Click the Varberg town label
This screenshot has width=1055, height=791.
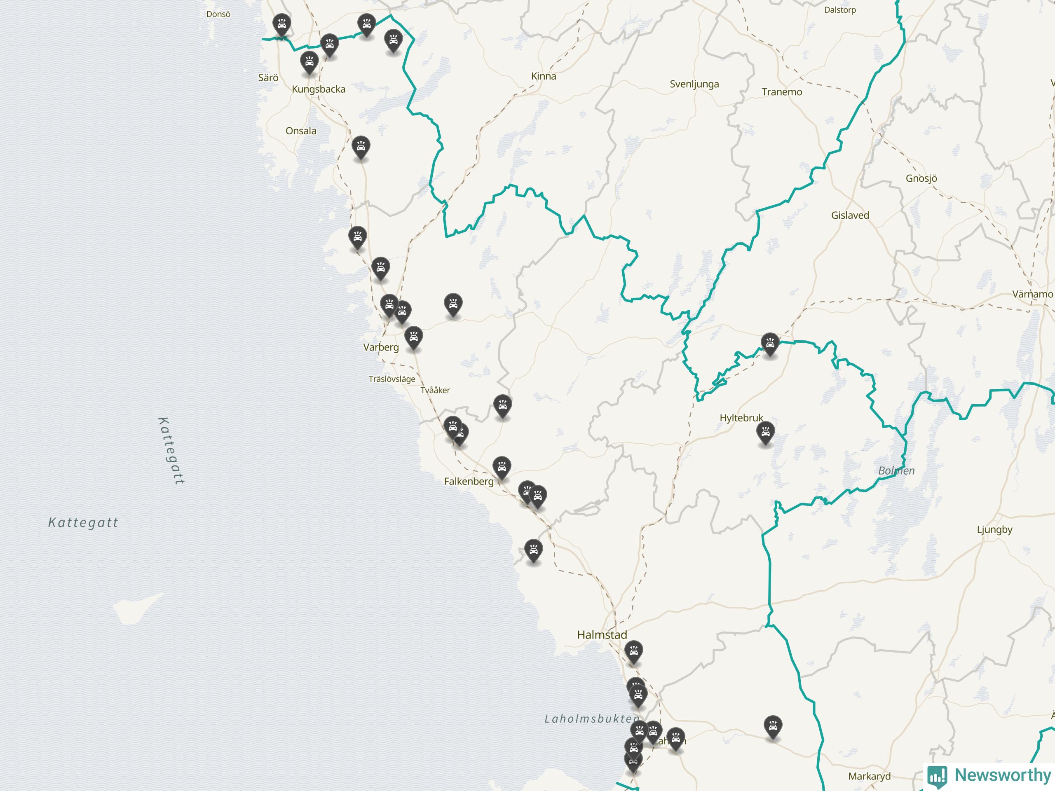[x=381, y=347]
